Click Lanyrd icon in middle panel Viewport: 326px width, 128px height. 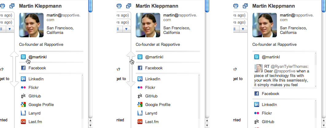point(140,113)
